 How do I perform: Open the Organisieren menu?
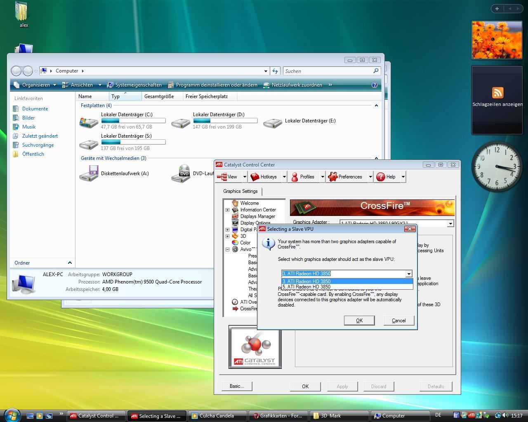[35, 85]
